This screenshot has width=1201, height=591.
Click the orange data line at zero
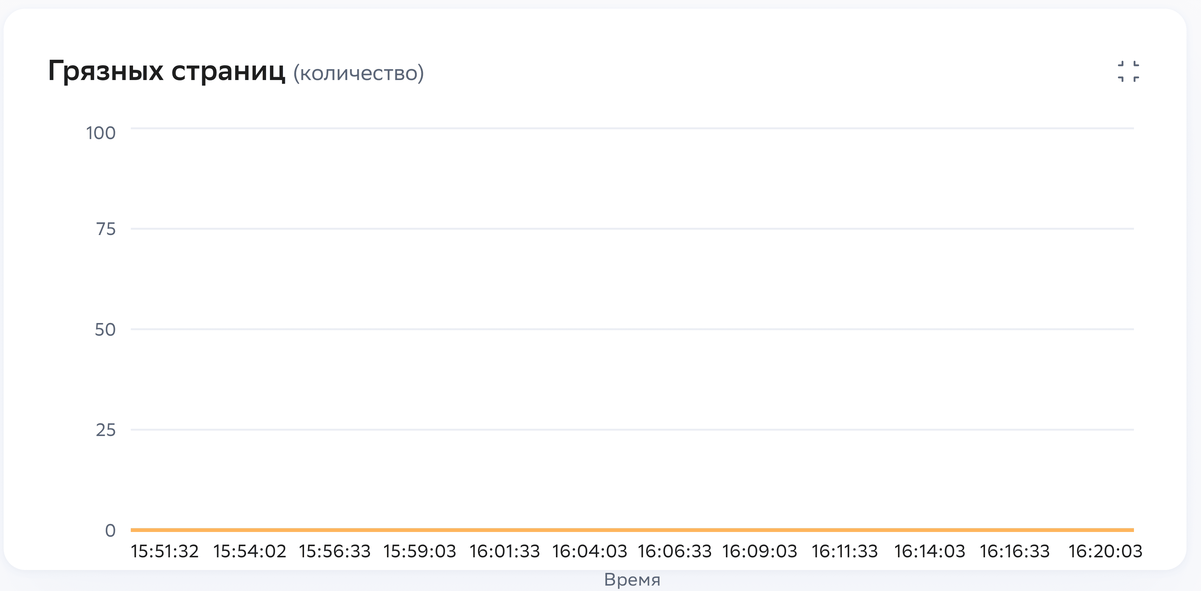pos(632,530)
